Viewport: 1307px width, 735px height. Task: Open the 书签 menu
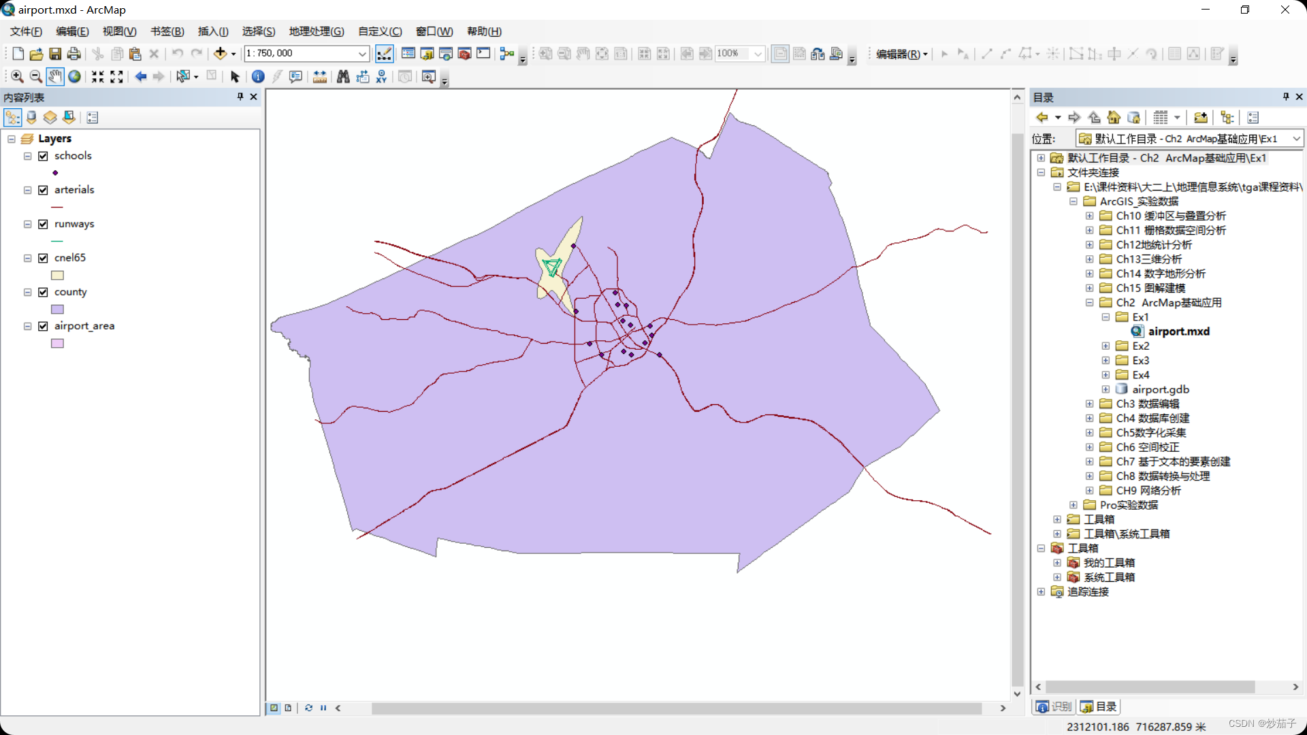pos(167,31)
